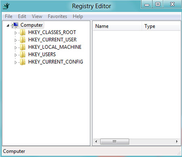182x157 pixels.
Task: Select HKEY_LOCAL_MACHINE label in tree
Action: tap(55, 47)
